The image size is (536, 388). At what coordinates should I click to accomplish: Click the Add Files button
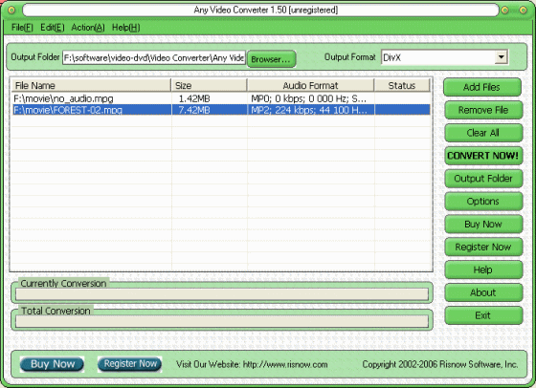(482, 87)
